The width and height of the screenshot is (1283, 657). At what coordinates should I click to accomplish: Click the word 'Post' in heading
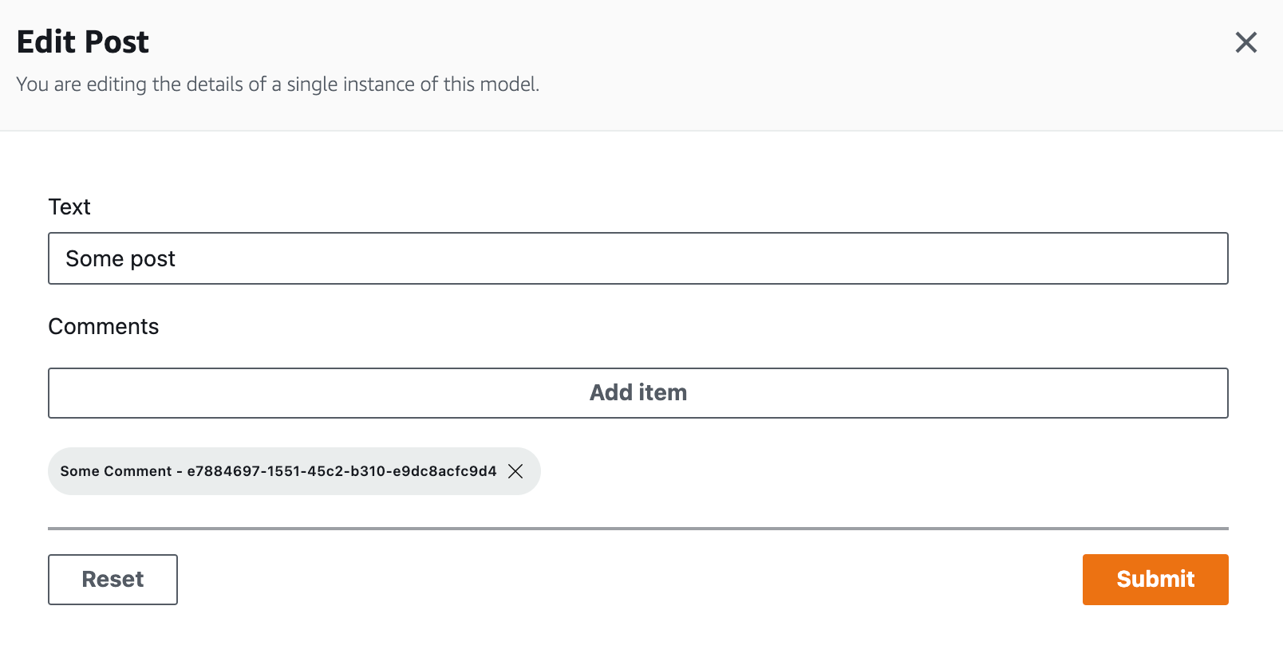pos(116,42)
